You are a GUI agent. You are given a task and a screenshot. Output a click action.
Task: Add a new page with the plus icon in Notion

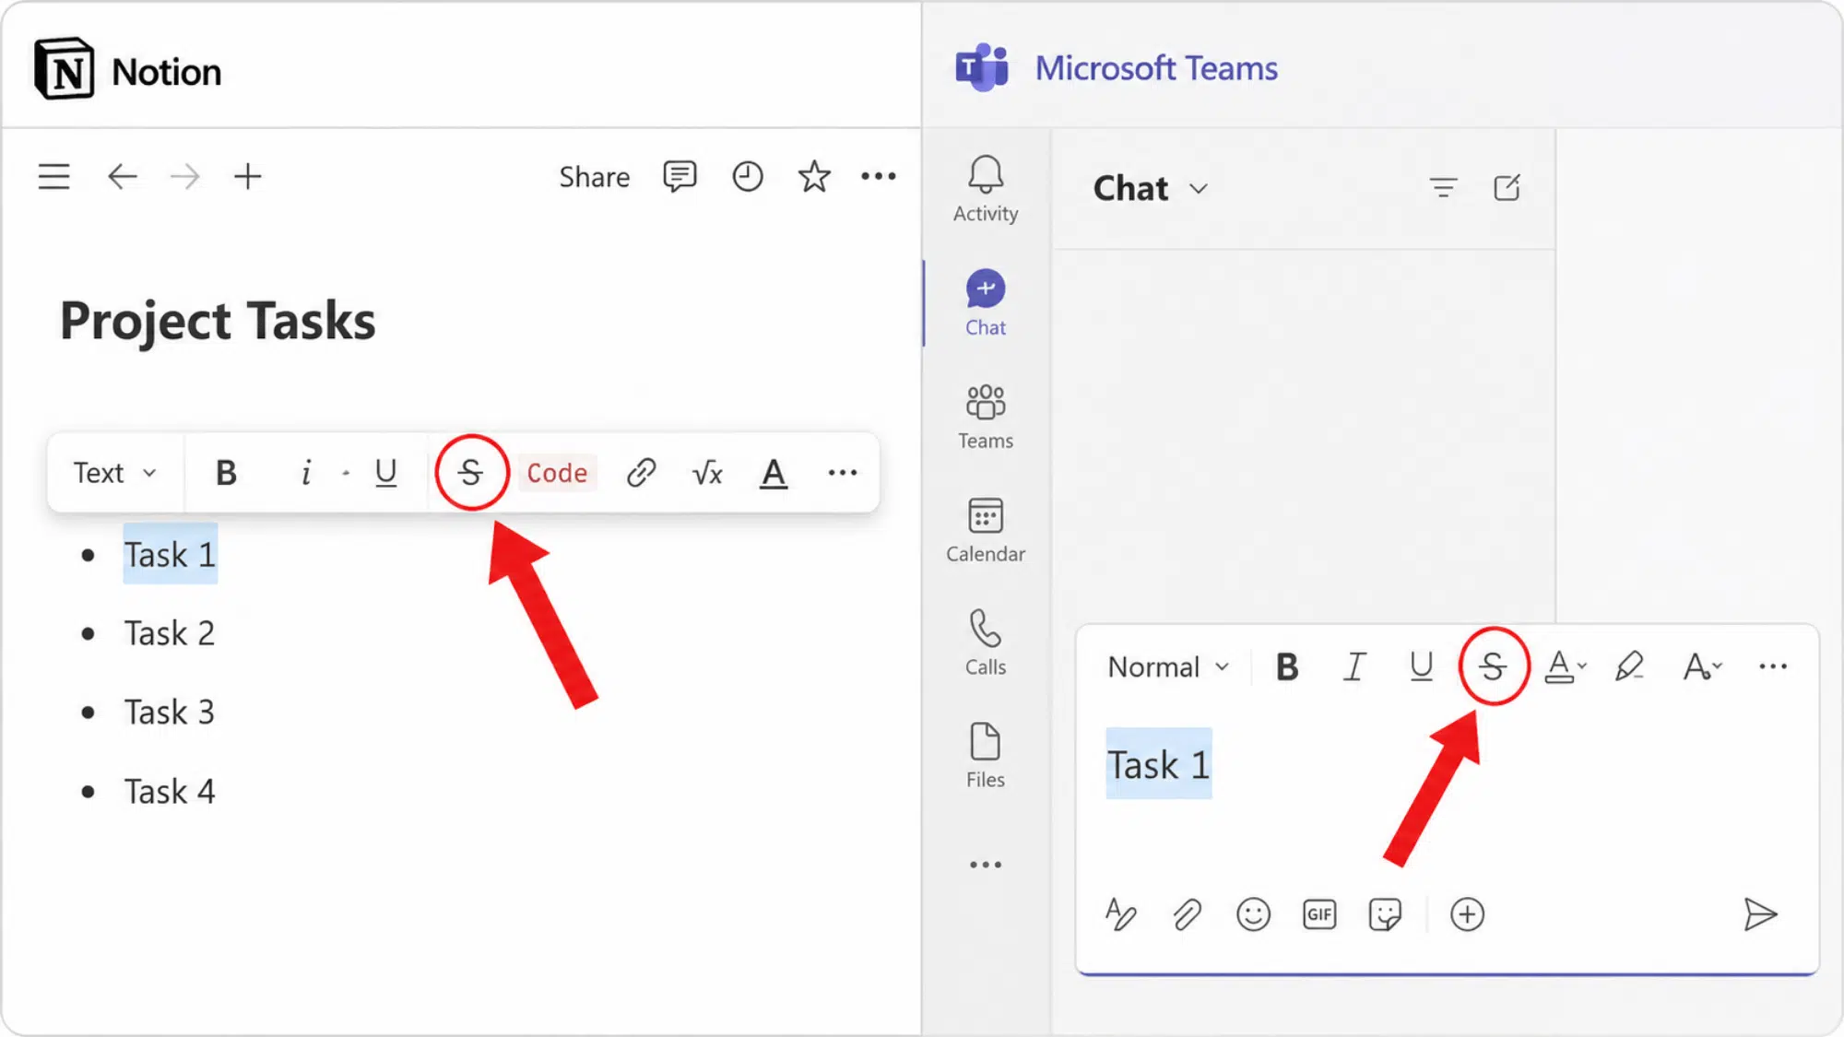[x=247, y=176]
